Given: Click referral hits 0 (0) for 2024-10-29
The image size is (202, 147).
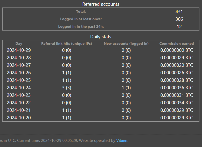Looking at the screenshot, I should coord(67,50).
